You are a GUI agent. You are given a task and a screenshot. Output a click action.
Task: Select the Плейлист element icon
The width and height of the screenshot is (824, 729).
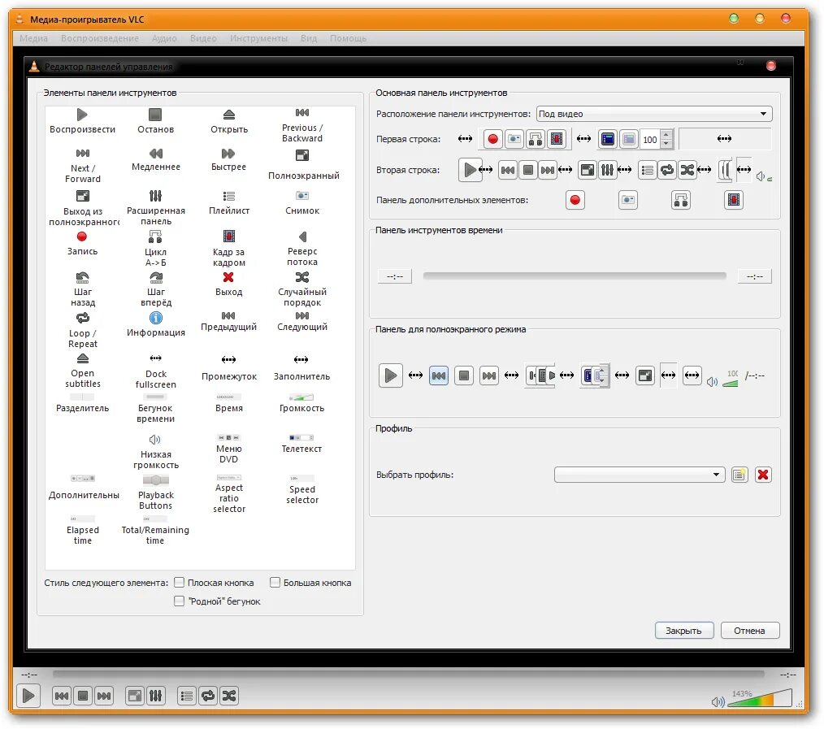tap(228, 196)
